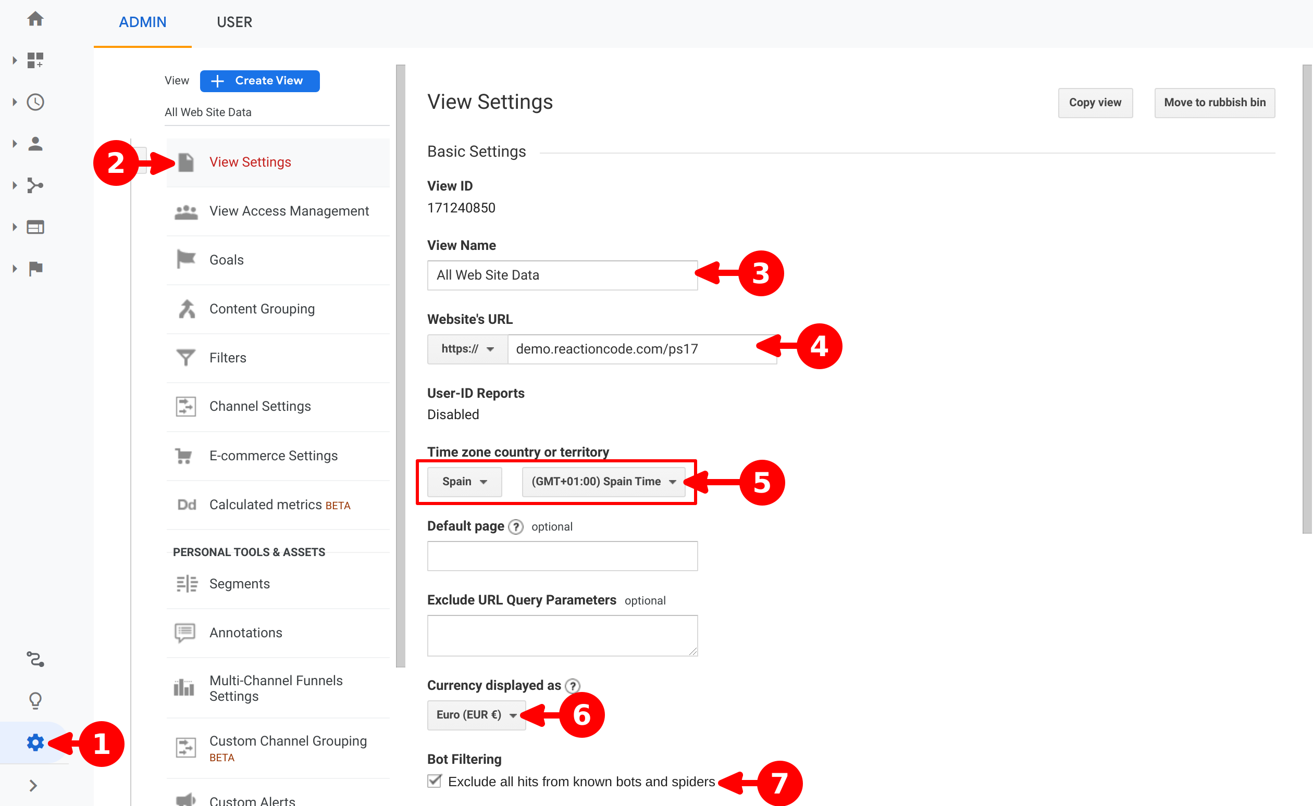Open the Discover lightbulb icon
Viewport: 1313px width, 806px height.
point(35,700)
